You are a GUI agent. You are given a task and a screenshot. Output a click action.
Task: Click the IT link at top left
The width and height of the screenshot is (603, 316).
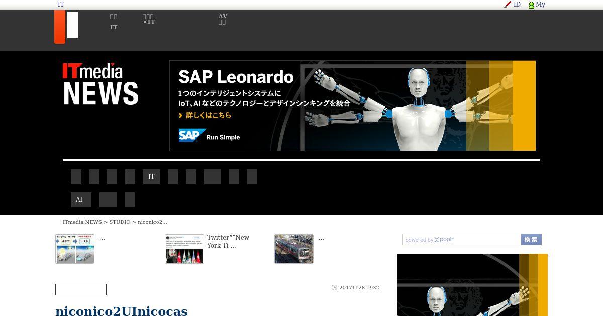pyautogui.click(x=61, y=5)
